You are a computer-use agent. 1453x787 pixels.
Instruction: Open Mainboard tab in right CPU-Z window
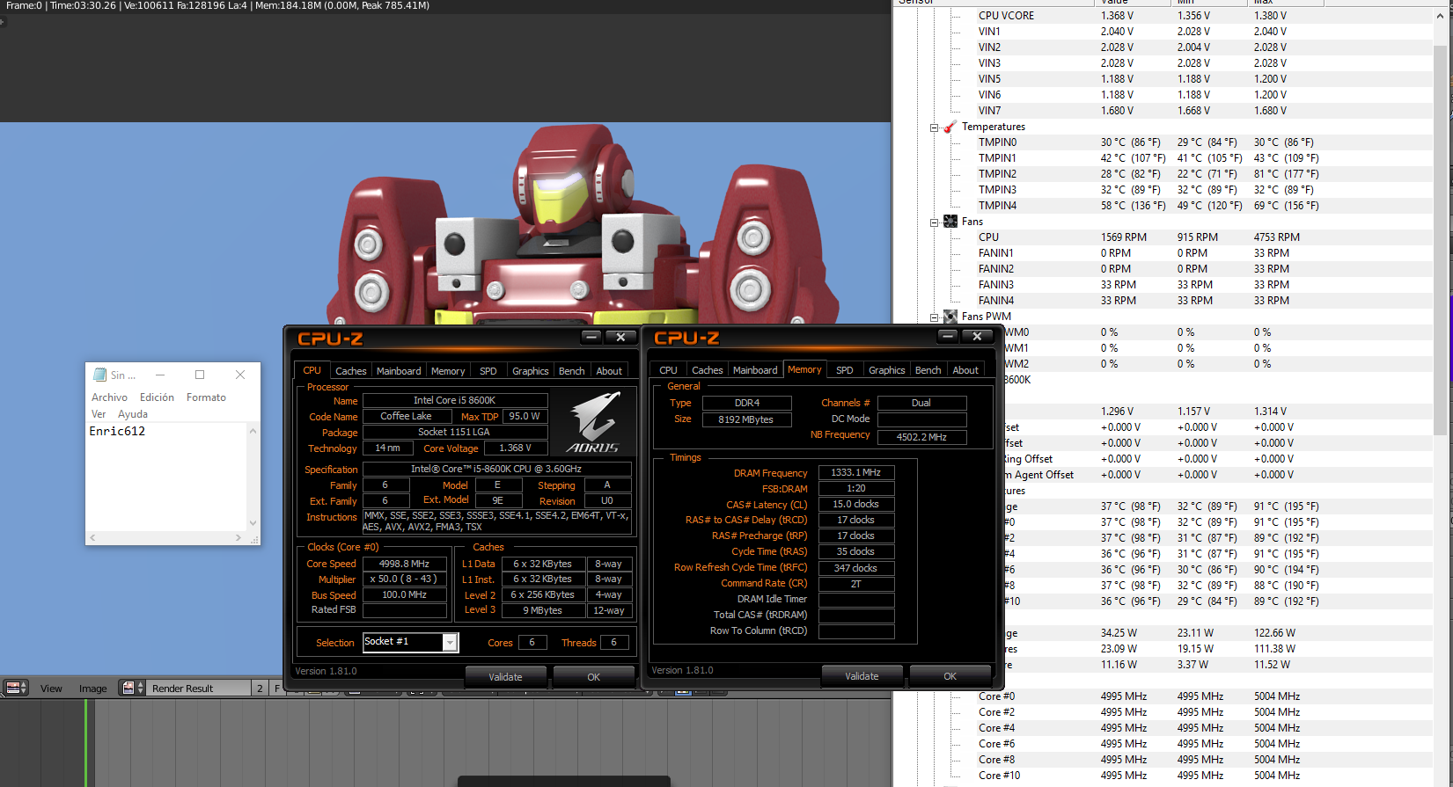[755, 370]
